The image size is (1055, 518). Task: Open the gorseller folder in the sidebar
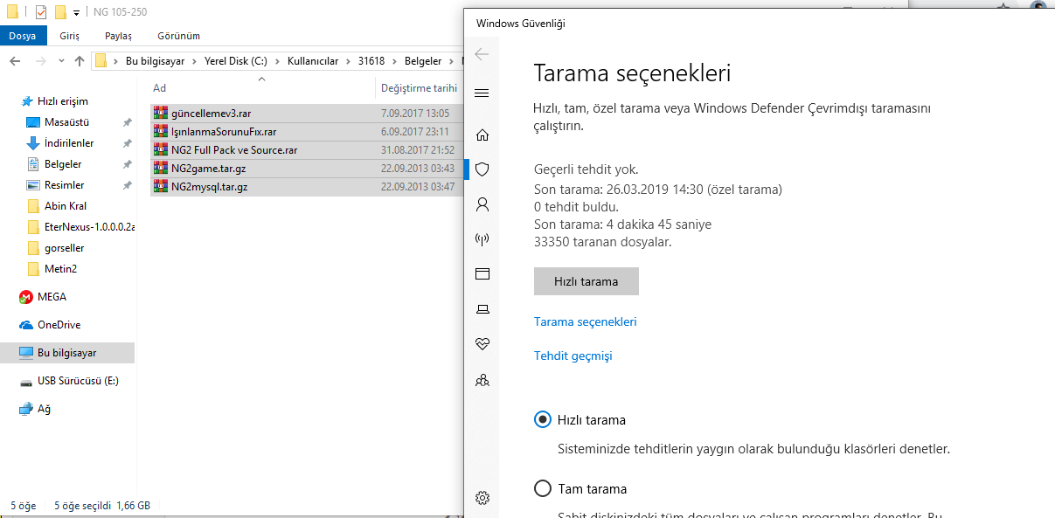point(63,248)
